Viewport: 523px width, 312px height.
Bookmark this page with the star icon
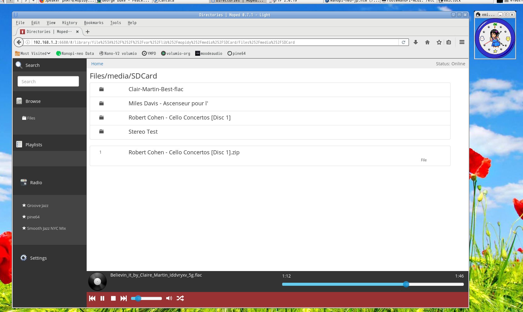click(439, 42)
